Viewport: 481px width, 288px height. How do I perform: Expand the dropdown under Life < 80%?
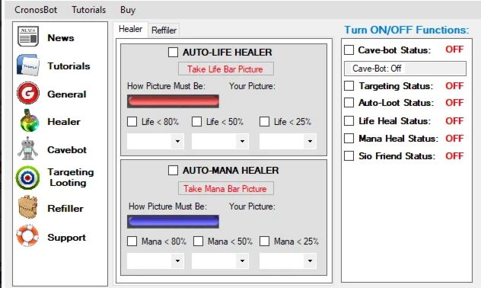[155, 141]
